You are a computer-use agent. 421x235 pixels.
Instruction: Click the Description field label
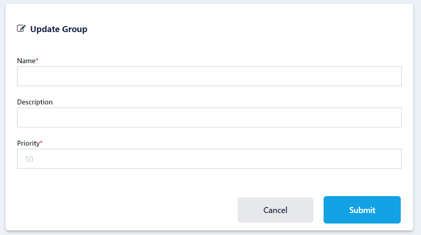tap(35, 102)
